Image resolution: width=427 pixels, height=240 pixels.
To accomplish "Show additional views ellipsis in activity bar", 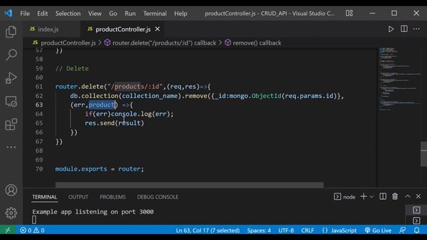I will tap(11, 147).
